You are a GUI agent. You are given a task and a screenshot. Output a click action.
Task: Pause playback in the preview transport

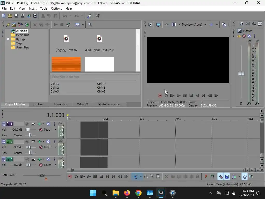click(185, 96)
